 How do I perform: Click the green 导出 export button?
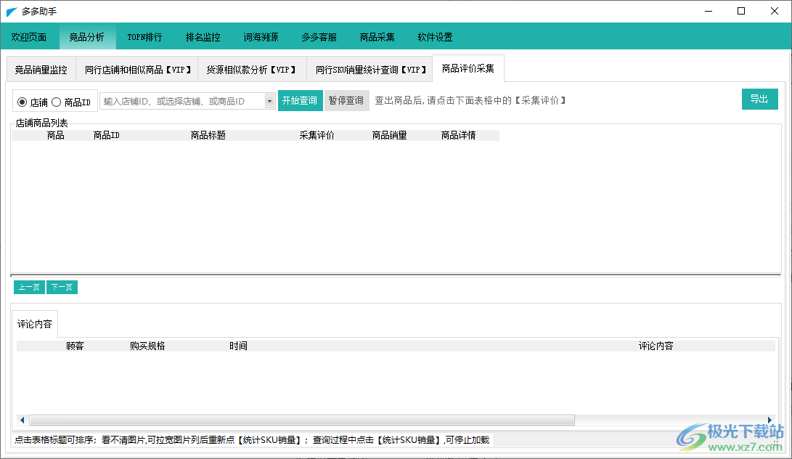[759, 99]
